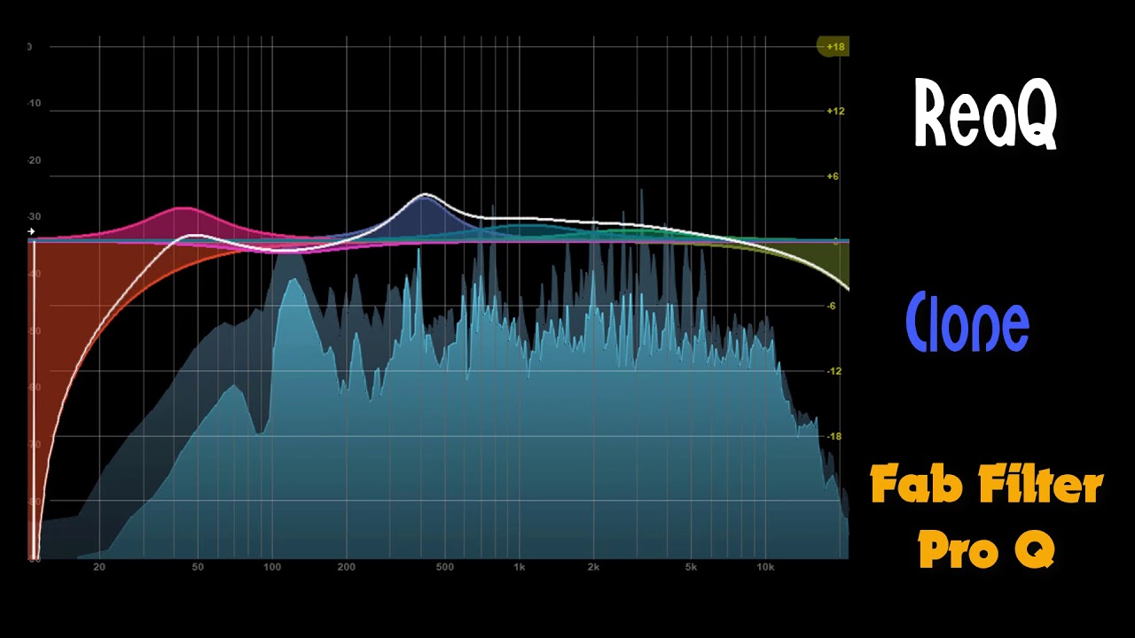This screenshot has height=638, width=1135.
Task: Click the white ReaQ title text
Action: click(986, 115)
